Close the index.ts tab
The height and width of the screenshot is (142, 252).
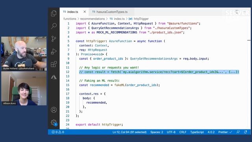85,12
